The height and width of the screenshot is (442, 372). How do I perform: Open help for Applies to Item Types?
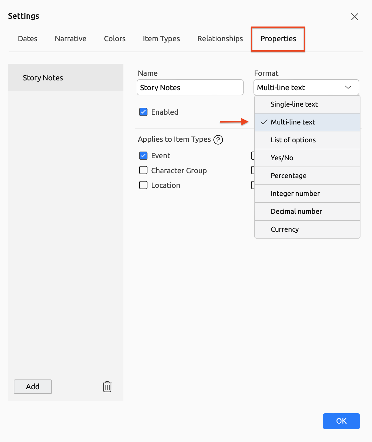pos(218,140)
